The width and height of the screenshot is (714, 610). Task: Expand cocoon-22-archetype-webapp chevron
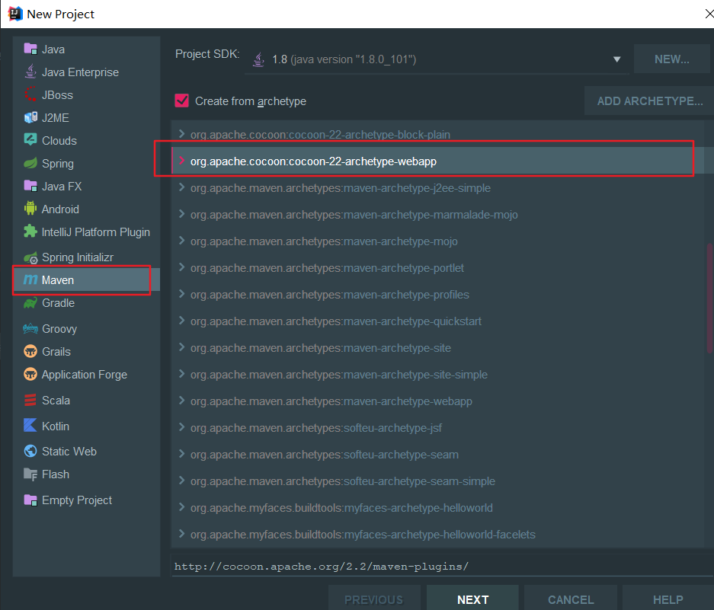coord(181,160)
